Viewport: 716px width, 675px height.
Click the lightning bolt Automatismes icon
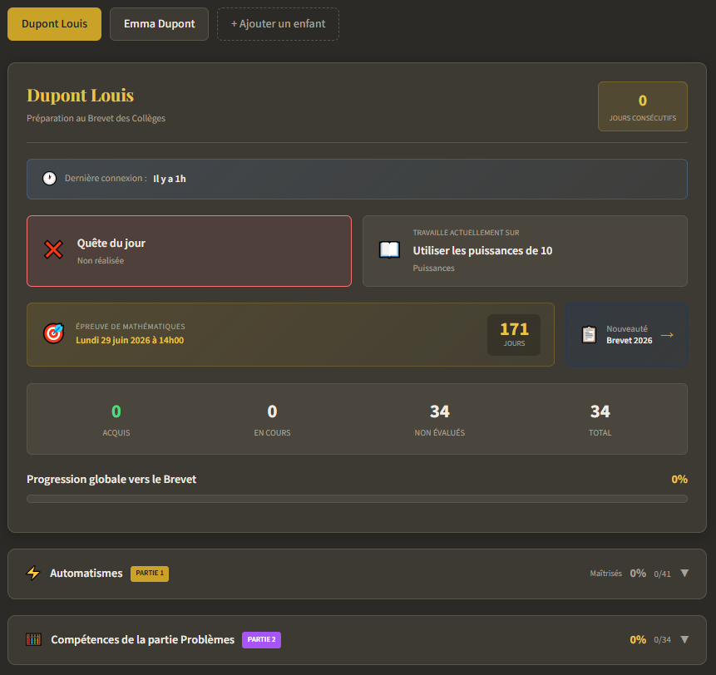pyautogui.click(x=33, y=574)
